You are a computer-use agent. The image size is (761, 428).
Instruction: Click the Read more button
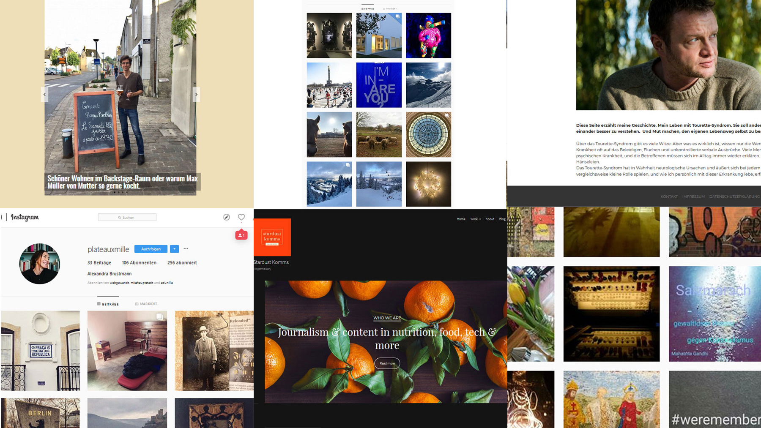tap(387, 363)
